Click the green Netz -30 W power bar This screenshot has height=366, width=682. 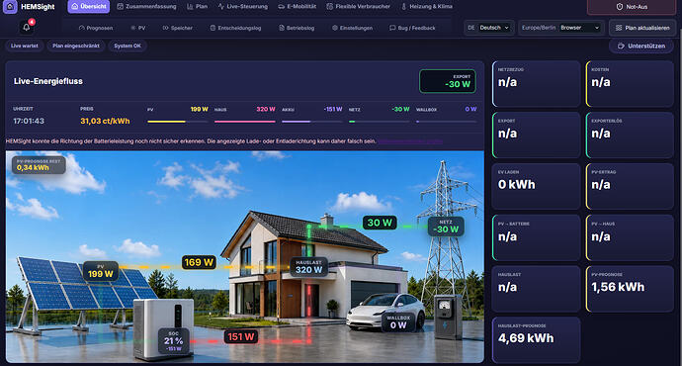[x=380, y=122]
